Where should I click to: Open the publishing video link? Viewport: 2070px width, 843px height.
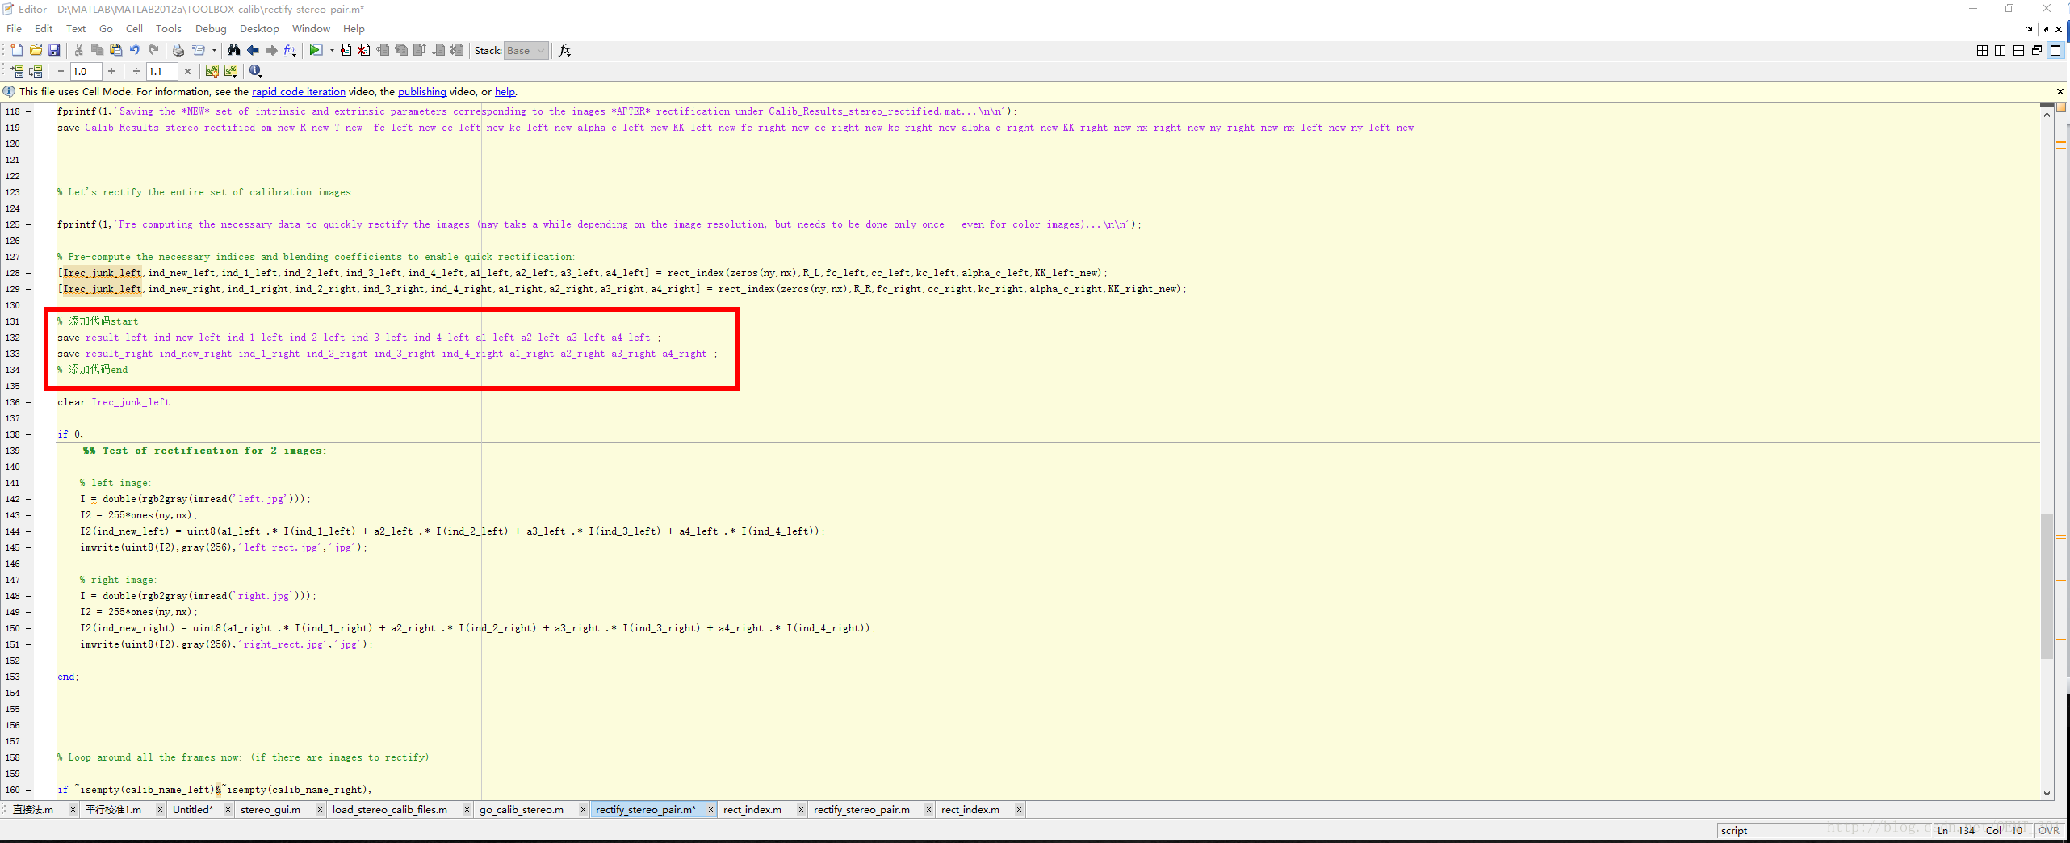(421, 92)
